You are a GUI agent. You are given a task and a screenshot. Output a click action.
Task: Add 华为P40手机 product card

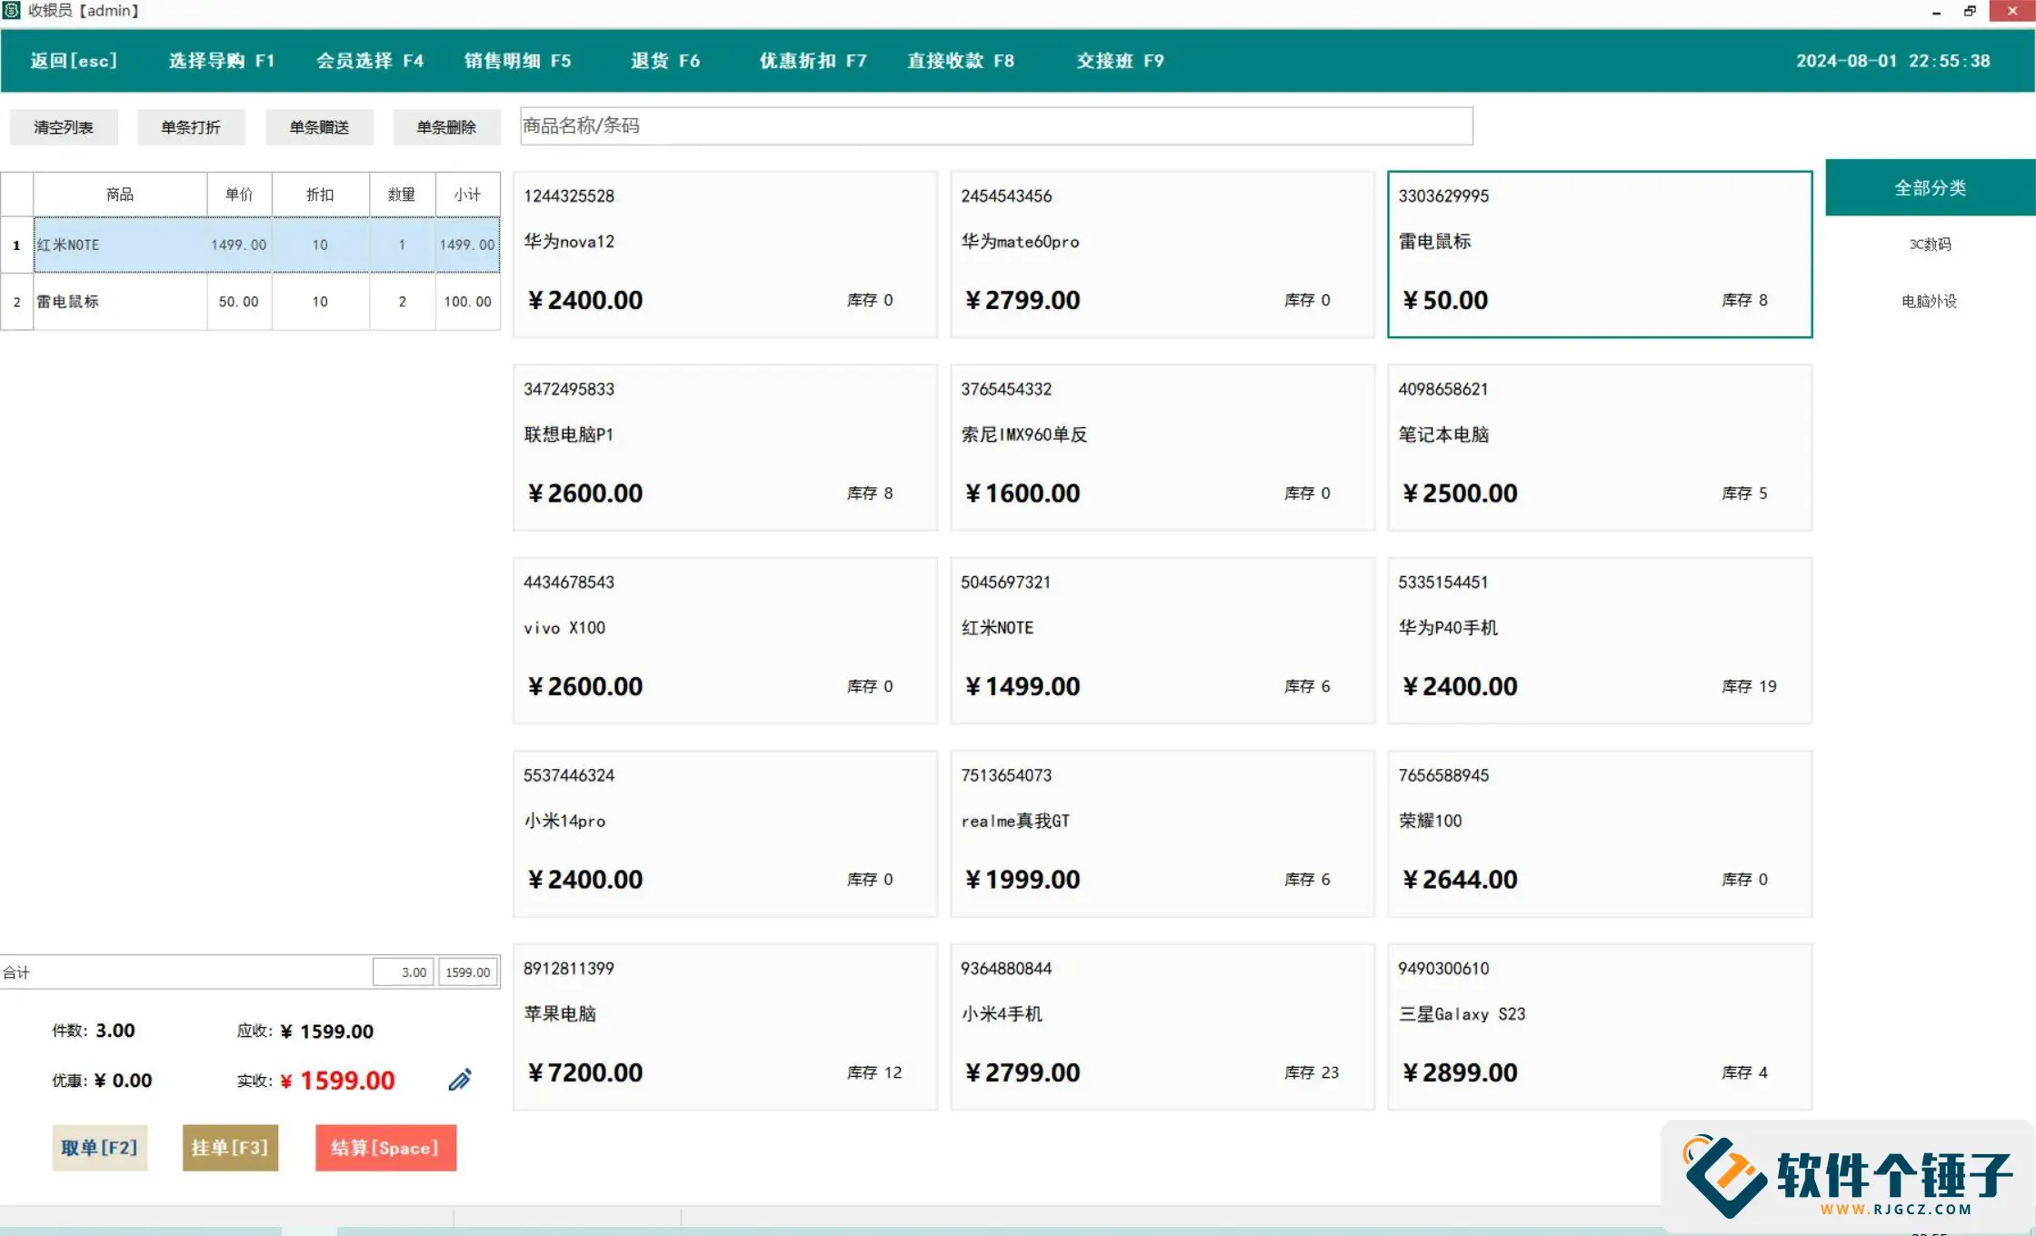pos(1600,641)
